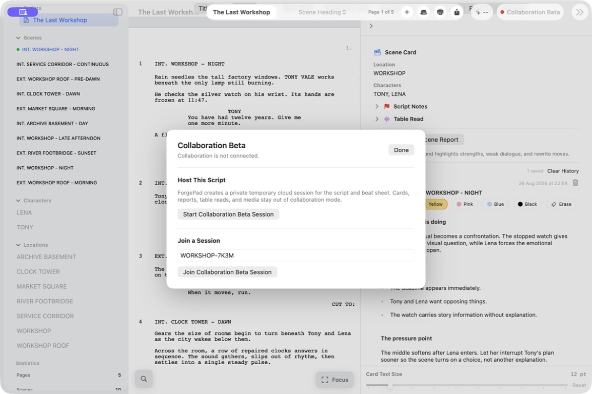Delete saved report with trash icon
The height and width of the screenshot is (394, 592).
[x=575, y=183]
